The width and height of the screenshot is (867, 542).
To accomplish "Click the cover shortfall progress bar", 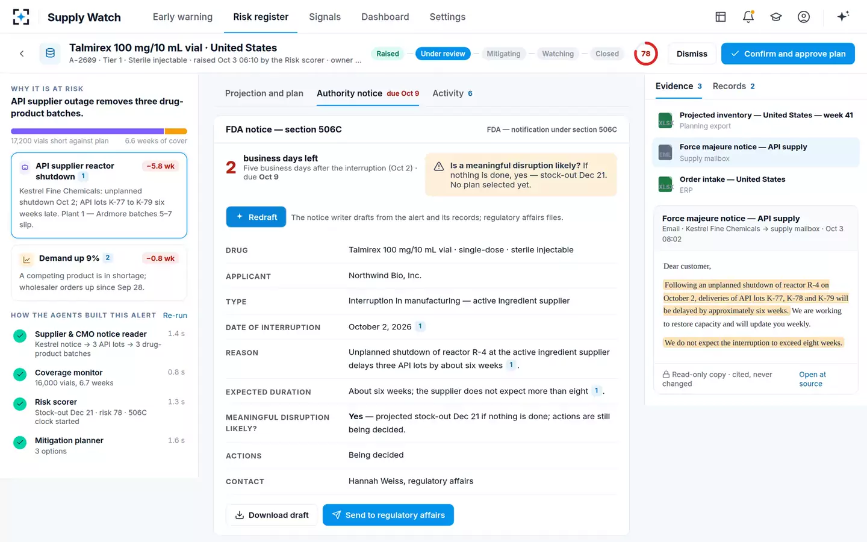I will click(x=99, y=131).
